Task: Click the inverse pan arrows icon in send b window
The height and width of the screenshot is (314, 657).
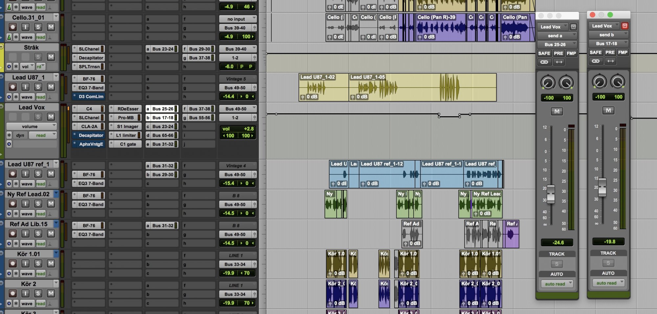Action: (610, 61)
